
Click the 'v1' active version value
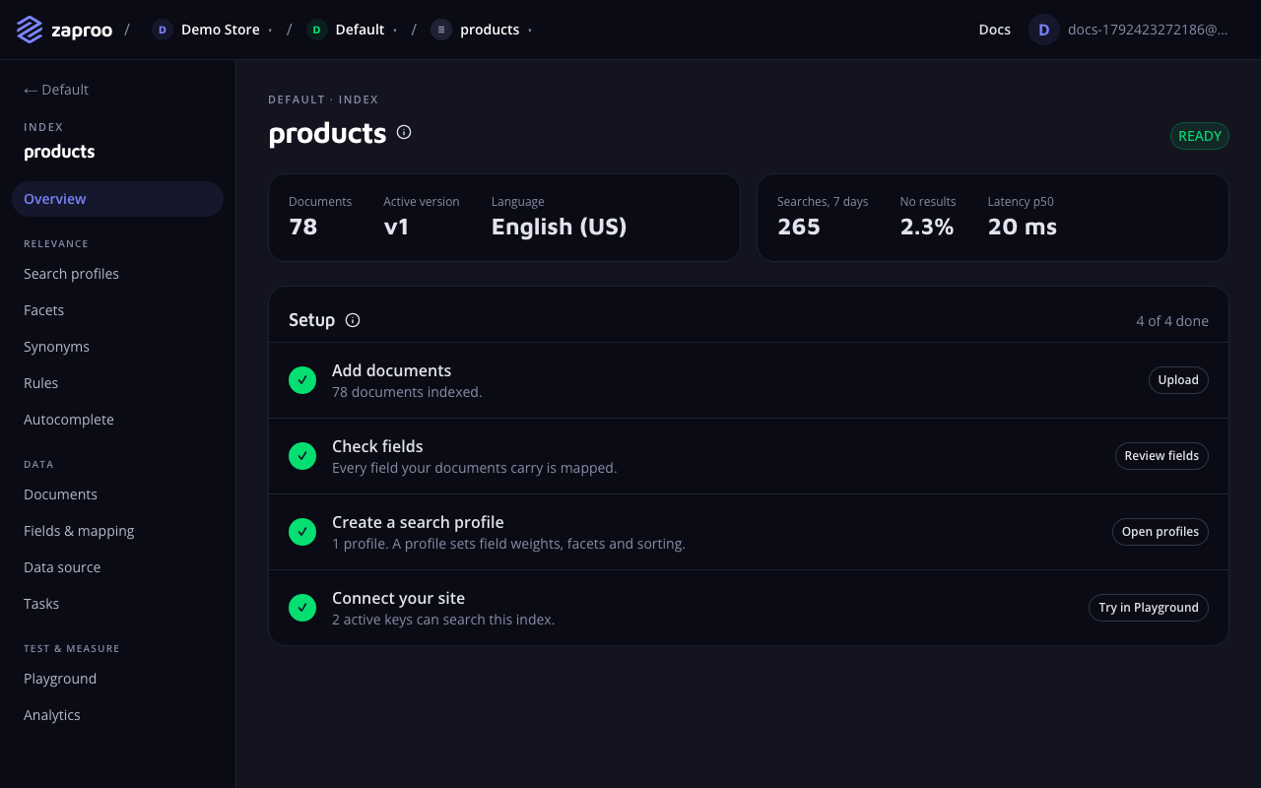click(x=397, y=227)
